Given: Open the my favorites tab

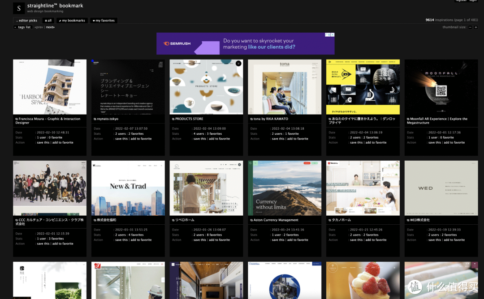Looking at the screenshot, I should coord(104,20).
